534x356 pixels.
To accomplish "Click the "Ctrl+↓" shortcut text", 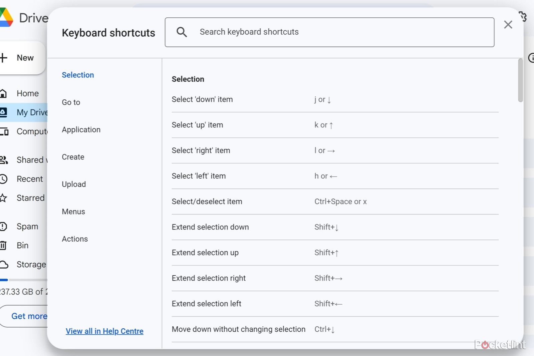I will (x=325, y=329).
